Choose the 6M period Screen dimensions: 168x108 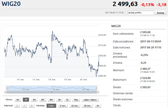pyautogui.click(x=51, y=100)
